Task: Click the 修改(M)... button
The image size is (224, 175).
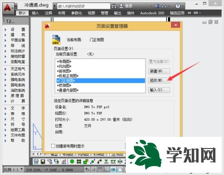Action: tap(159, 80)
